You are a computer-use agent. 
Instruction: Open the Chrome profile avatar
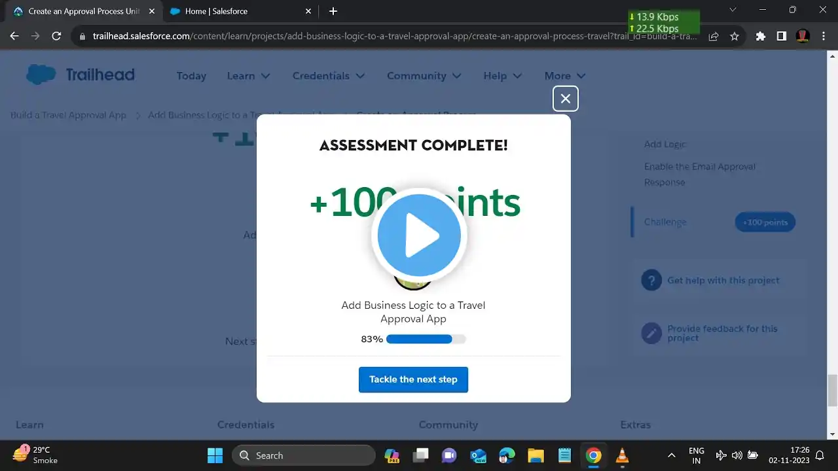(803, 36)
